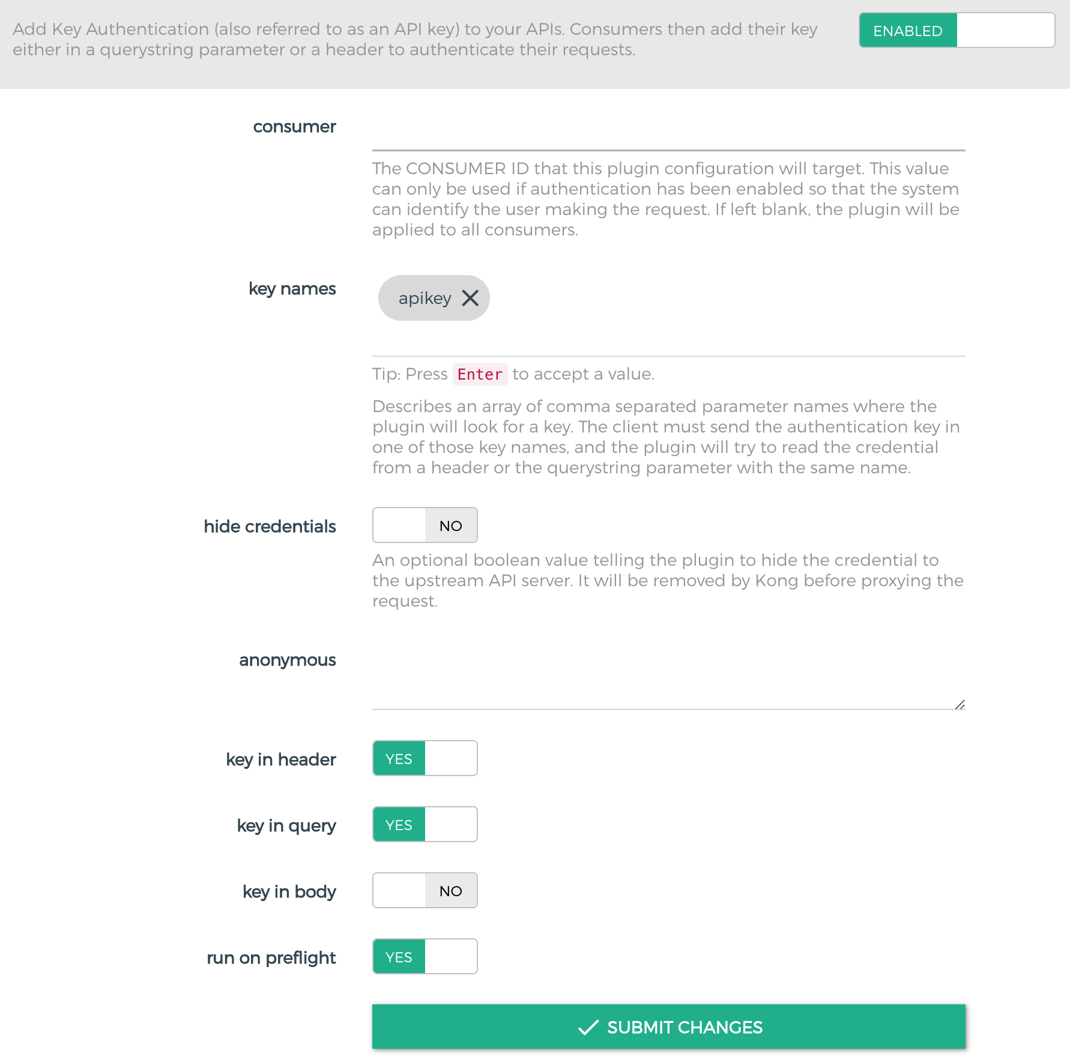Toggle the ENABLED plugin switch
Viewport: 1070px width, 1056px height.
tap(957, 30)
